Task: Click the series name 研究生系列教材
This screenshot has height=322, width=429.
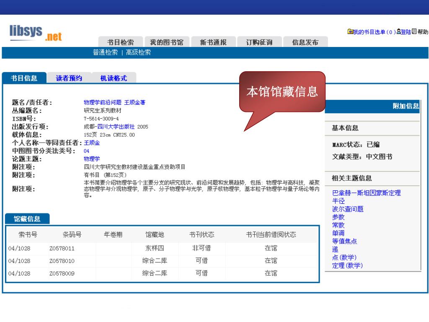Action: pyautogui.click(x=103, y=111)
